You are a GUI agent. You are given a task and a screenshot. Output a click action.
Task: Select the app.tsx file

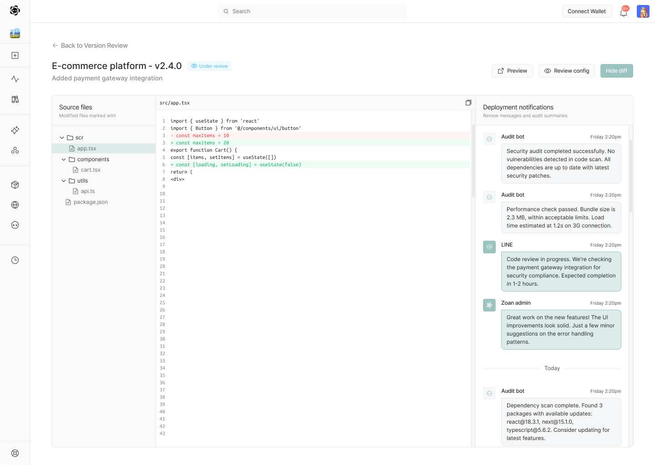(104, 148)
